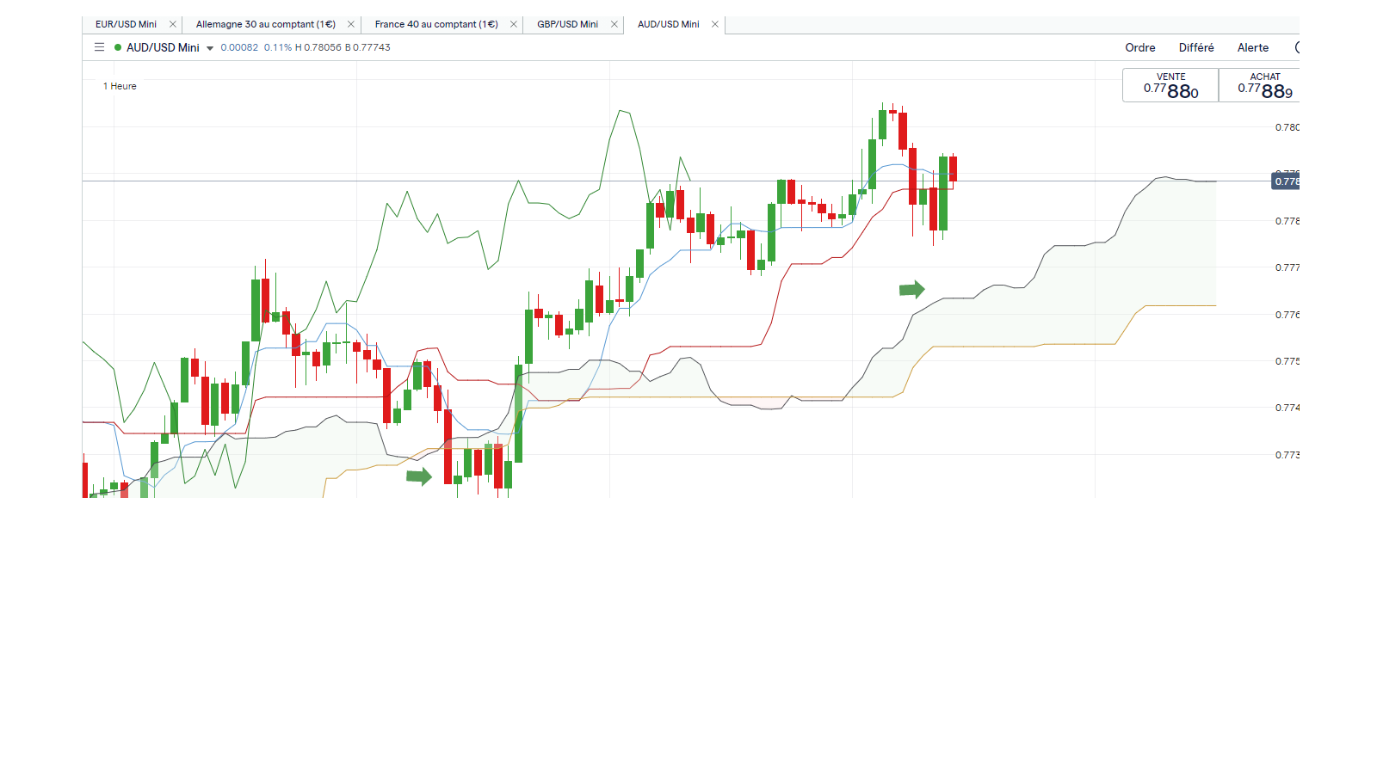Screen dimensions: 1377x774
Task: Close the France 40 au comptant tab
Action: (514, 24)
